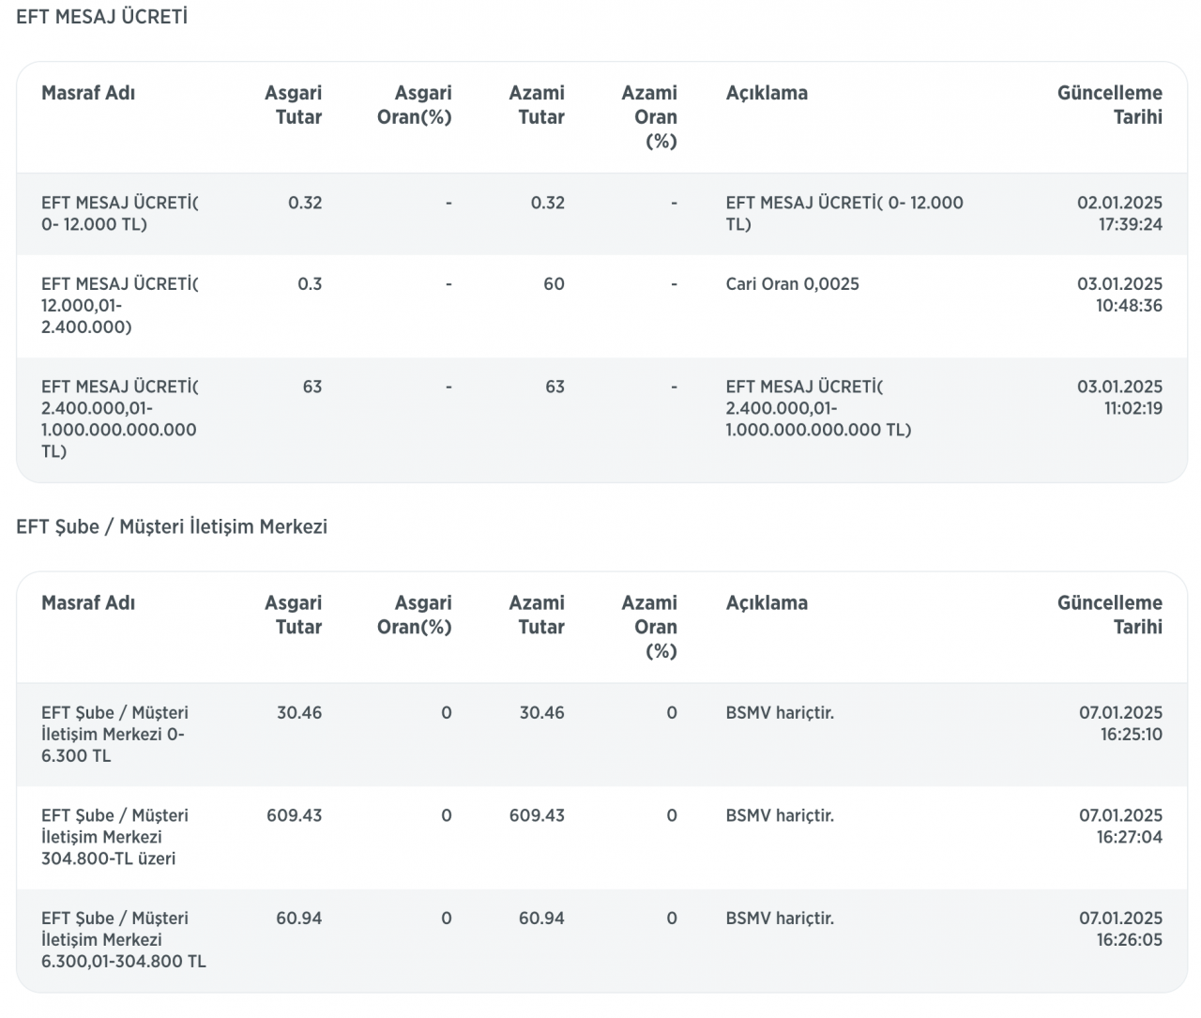The width and height of the screenshot is (1201, 1018).
Task: Select fee name EFT MESAJ ÜCRETİ( 12.000,01- 2.400.000)
Action: click(x=120, y=305)
